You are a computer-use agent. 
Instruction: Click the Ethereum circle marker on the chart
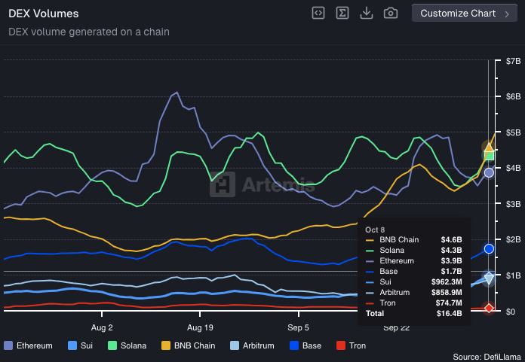pyautogui.click(x=489, y=172)
